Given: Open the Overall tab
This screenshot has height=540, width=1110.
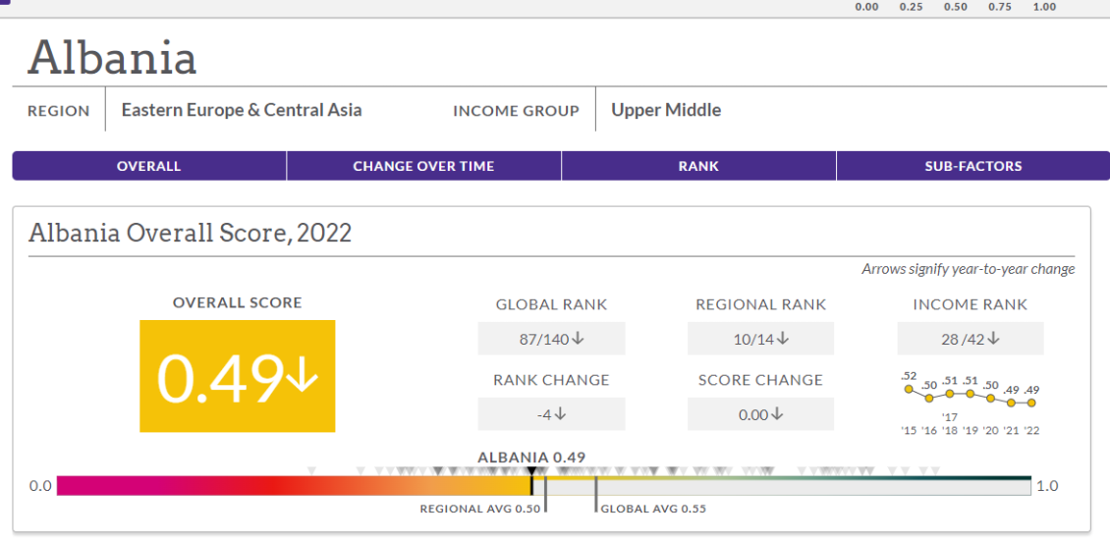Looking at the screenshot, I should pos(149,166).
